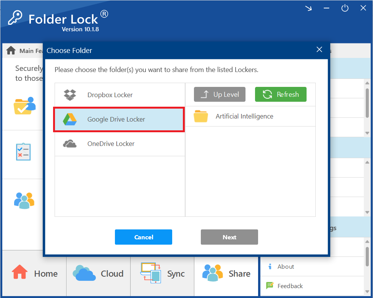373x298 pixels.
Task: Open the Home tab in Folder Lock
Action: pos(34,274)
